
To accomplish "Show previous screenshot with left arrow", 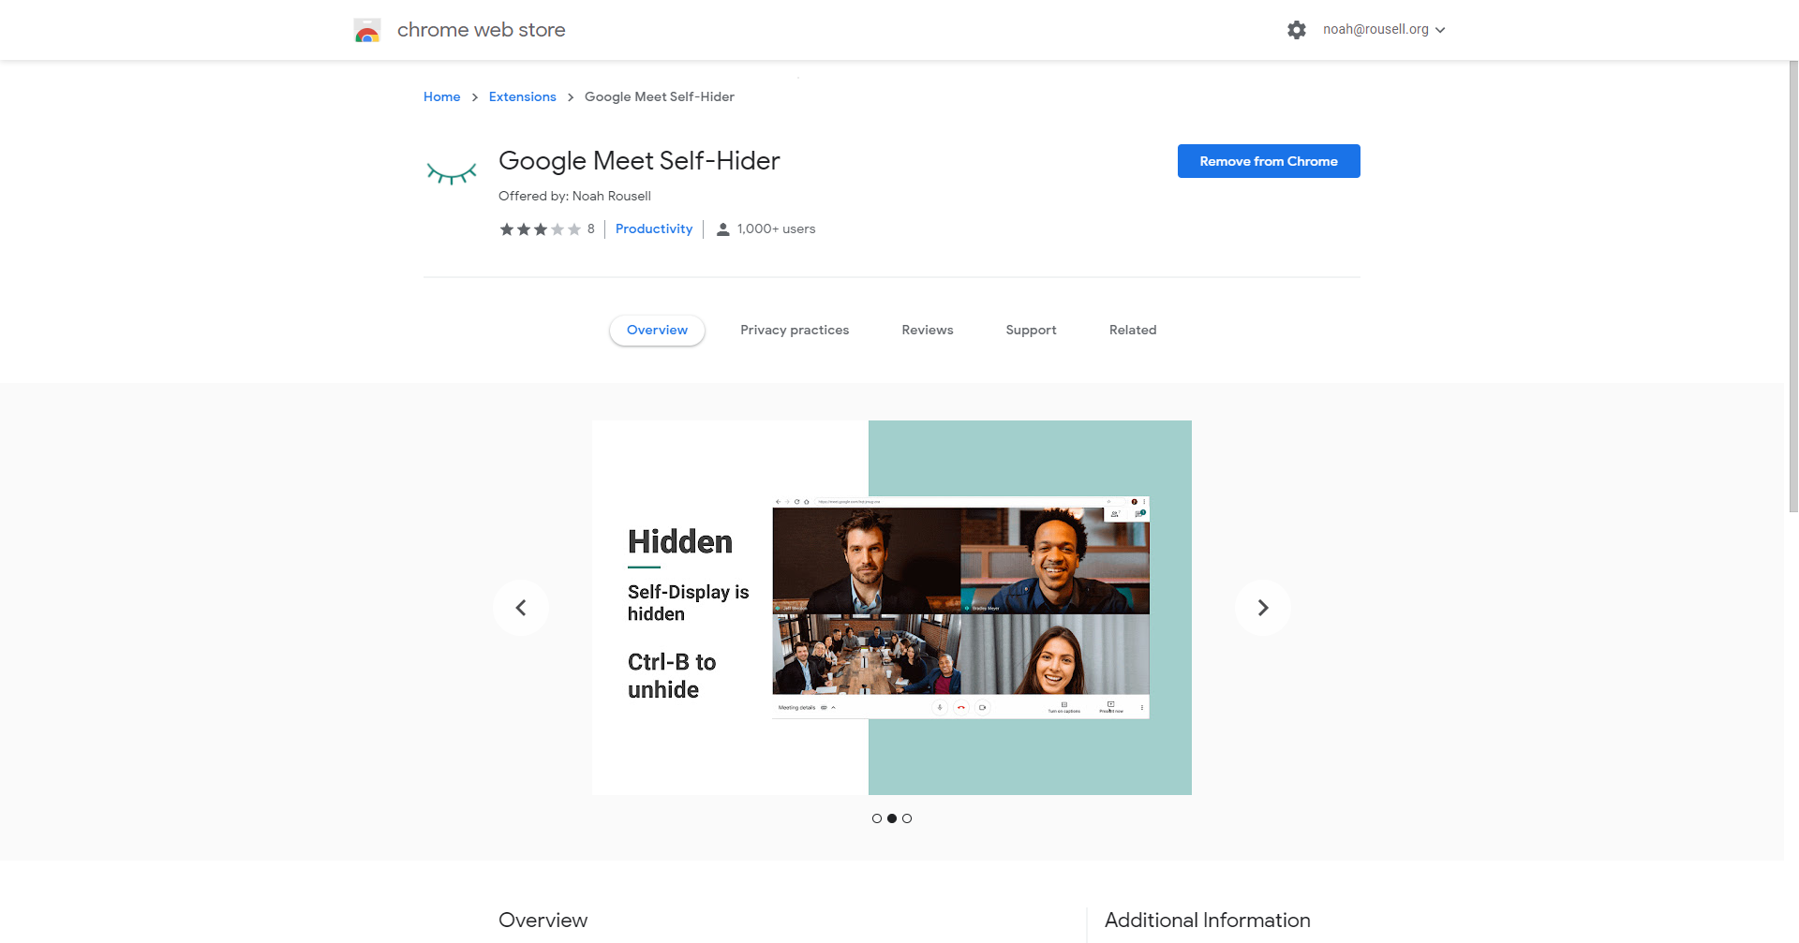I will point(521,608).
